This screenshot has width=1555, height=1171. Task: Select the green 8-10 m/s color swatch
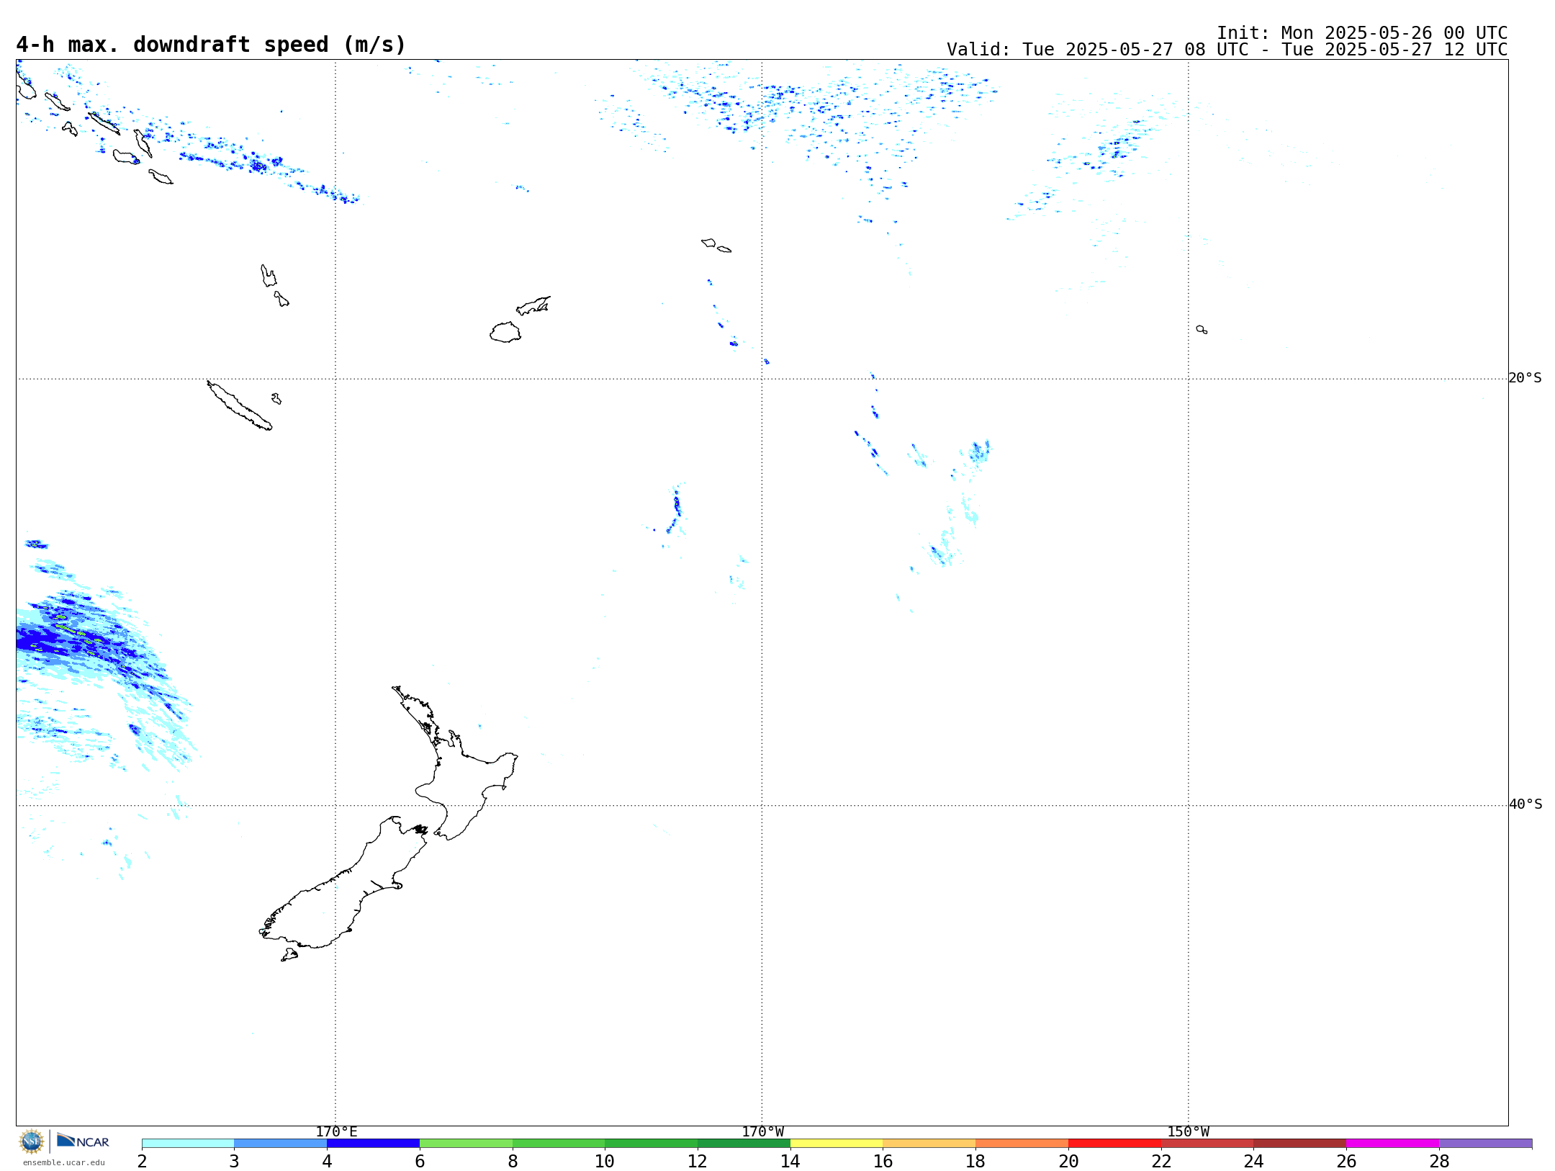pyautogui.click(x=559, y=1144)
